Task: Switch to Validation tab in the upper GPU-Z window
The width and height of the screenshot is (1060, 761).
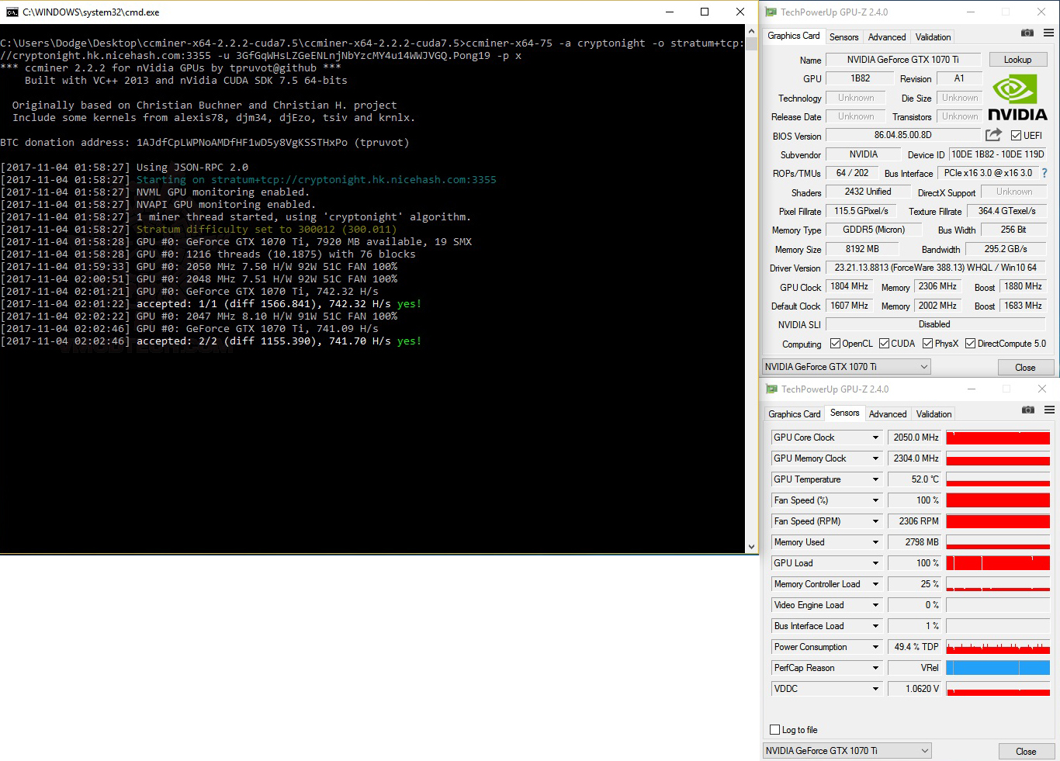Action: (x=933, y=37)
